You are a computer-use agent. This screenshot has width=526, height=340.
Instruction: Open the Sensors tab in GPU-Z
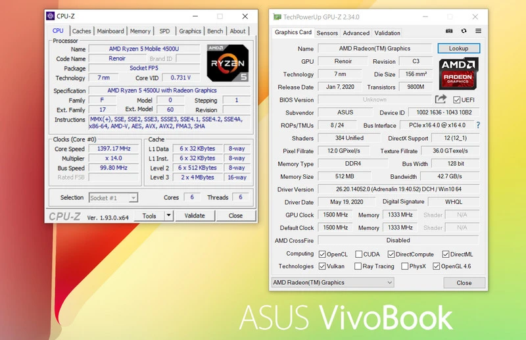point(327,33)
